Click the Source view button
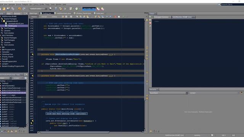244x137 pixels. click(x=34, y=17)
